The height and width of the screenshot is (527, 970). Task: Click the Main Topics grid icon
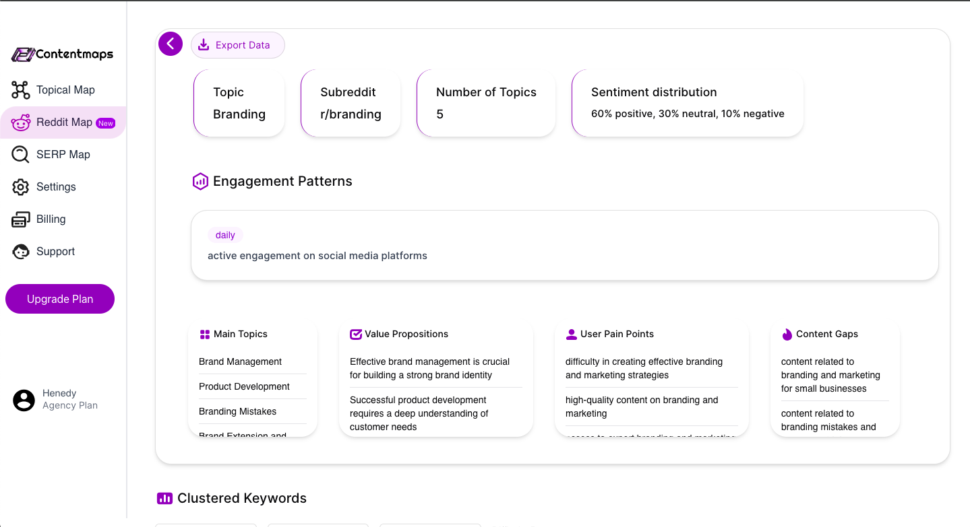(205, 335)
